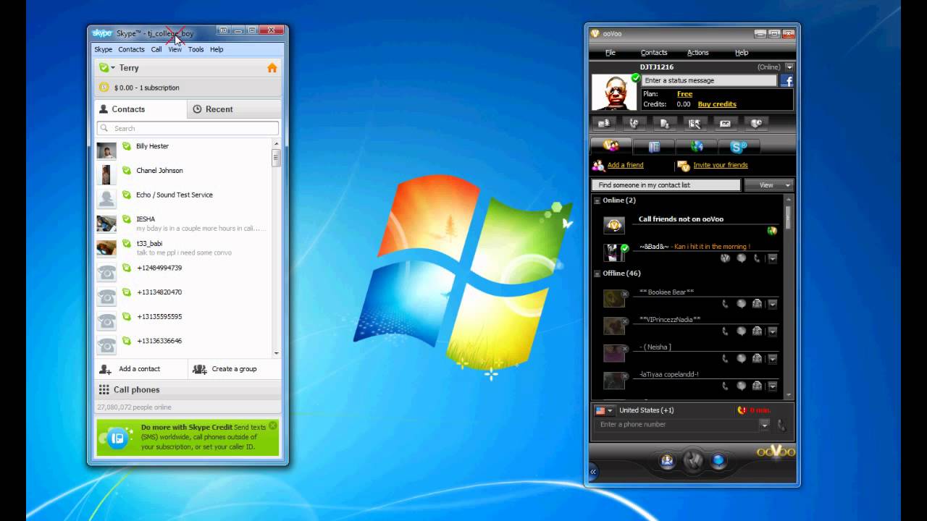927x521 pixels.
Task: Select Echo / Sound Test Service contact
Action: tap(184, 199)
